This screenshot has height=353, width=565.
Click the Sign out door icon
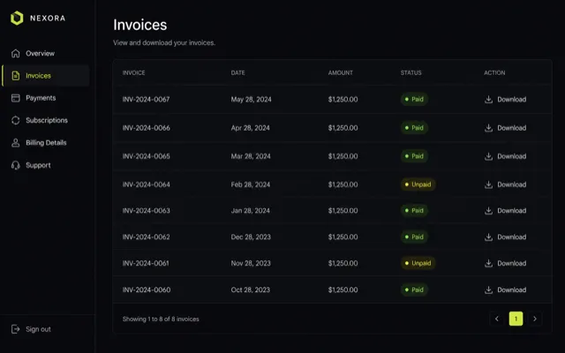click(16, 329)
